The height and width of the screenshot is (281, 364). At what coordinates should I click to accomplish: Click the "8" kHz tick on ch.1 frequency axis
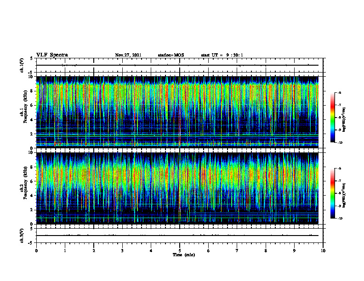pos(32,91)
